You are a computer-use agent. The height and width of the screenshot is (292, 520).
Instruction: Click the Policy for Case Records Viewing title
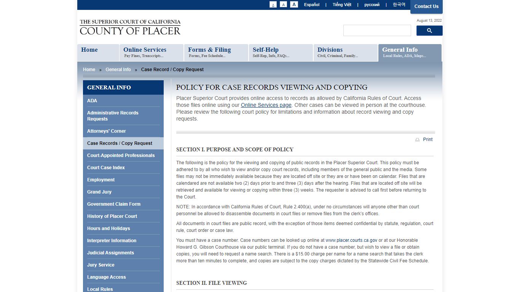272,87
